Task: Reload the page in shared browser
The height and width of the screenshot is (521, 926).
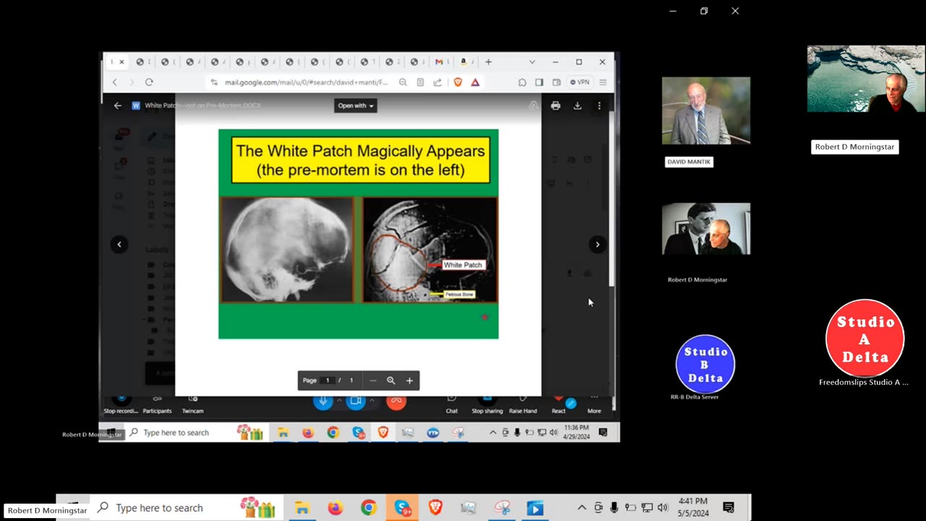Action: (149, 82)
